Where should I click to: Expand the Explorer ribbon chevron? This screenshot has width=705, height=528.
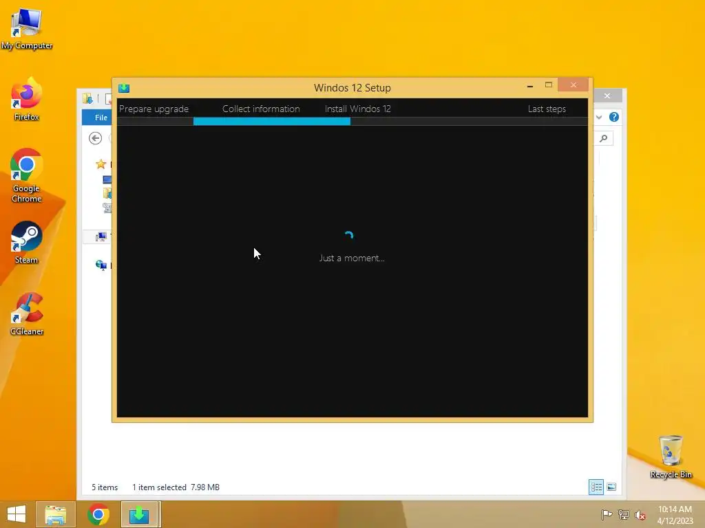(599, 117)
